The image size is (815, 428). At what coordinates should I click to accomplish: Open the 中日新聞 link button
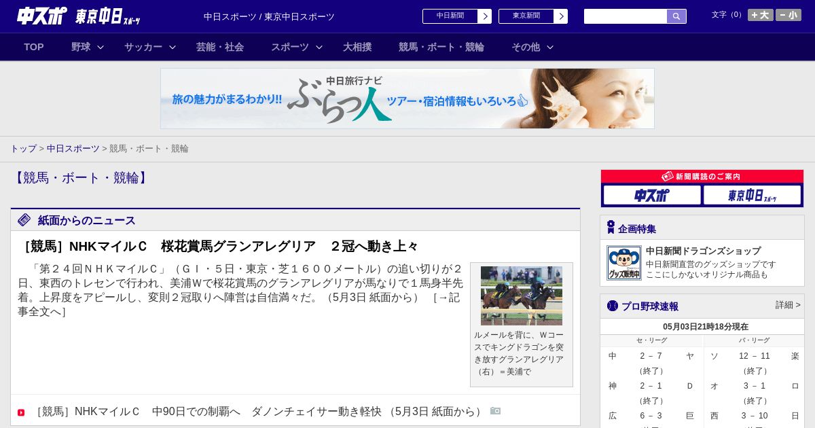coord(450,16)
